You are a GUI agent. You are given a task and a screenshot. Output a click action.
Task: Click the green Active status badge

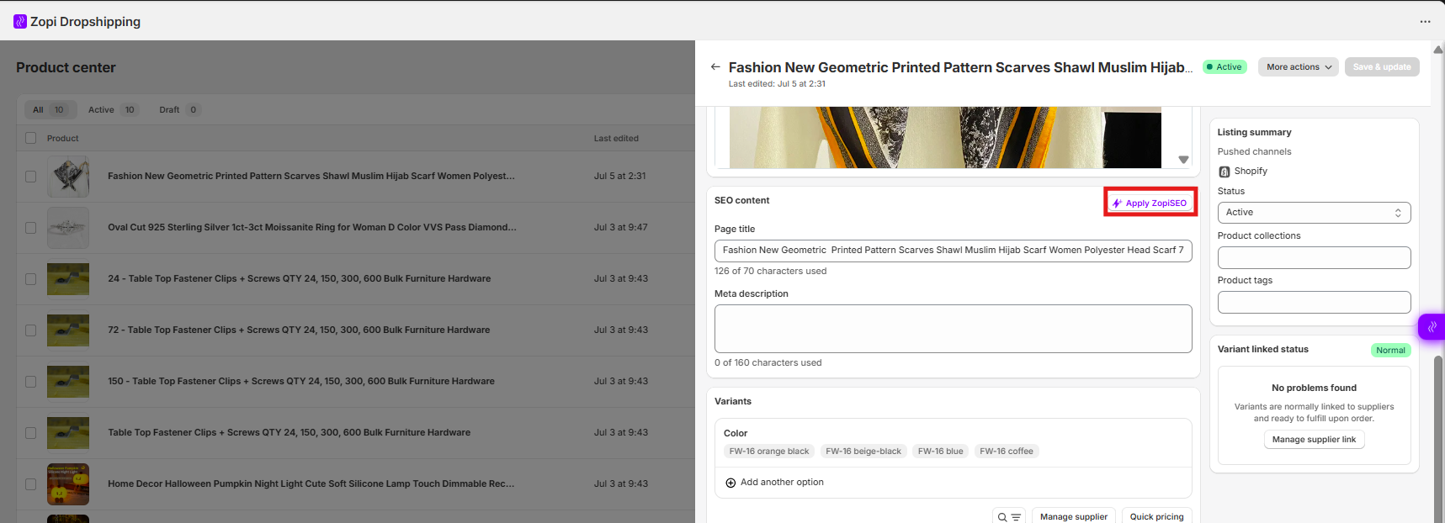point(1225,67)
